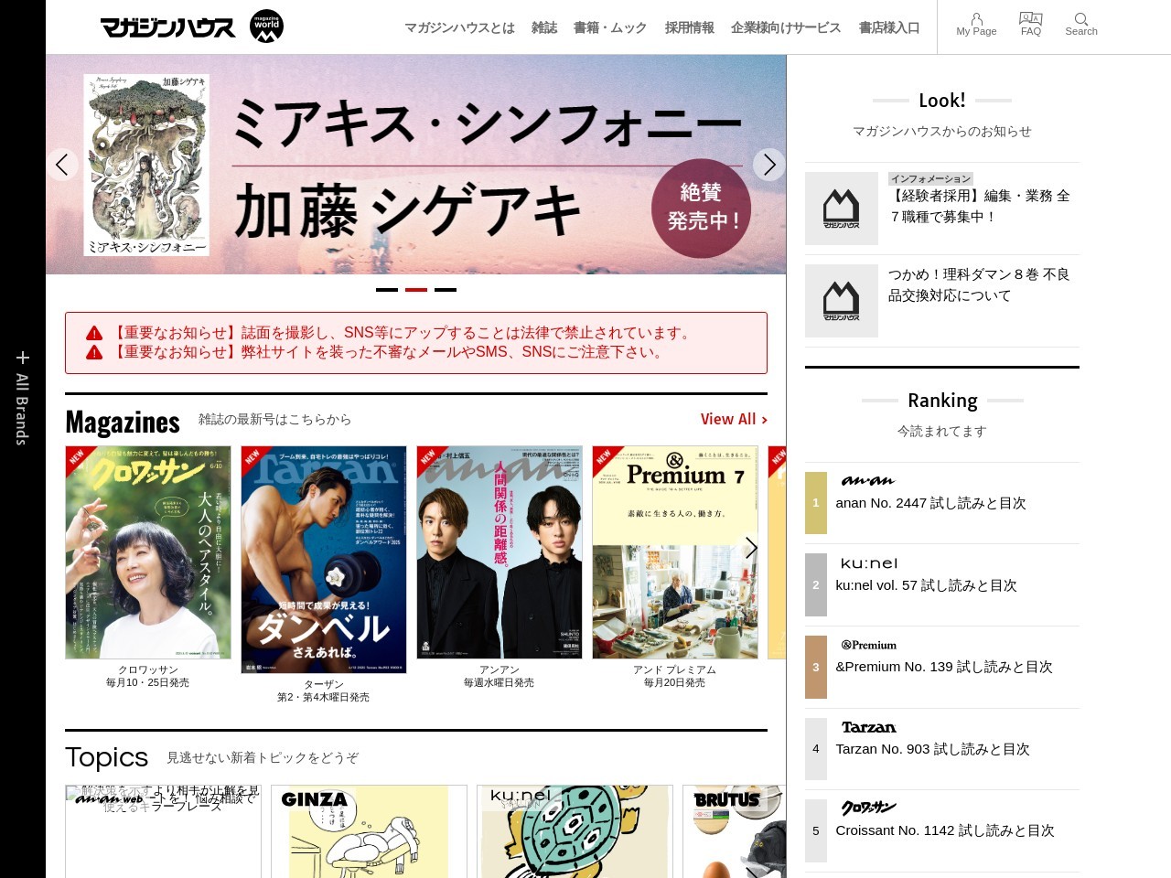Open つかめ！理科ダマン８巻 exchange notice

979,284
